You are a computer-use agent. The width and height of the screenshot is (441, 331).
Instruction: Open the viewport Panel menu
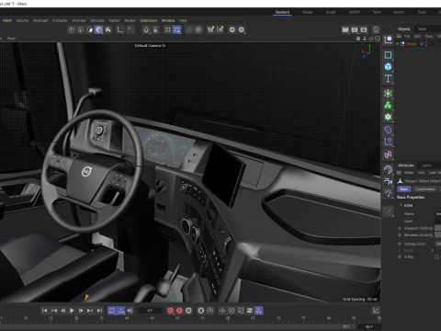coord(11,39)
